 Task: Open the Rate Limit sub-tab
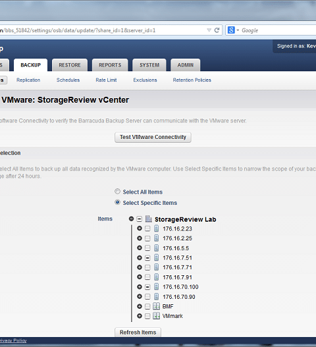pyautogui.click(x=106, y=80)
